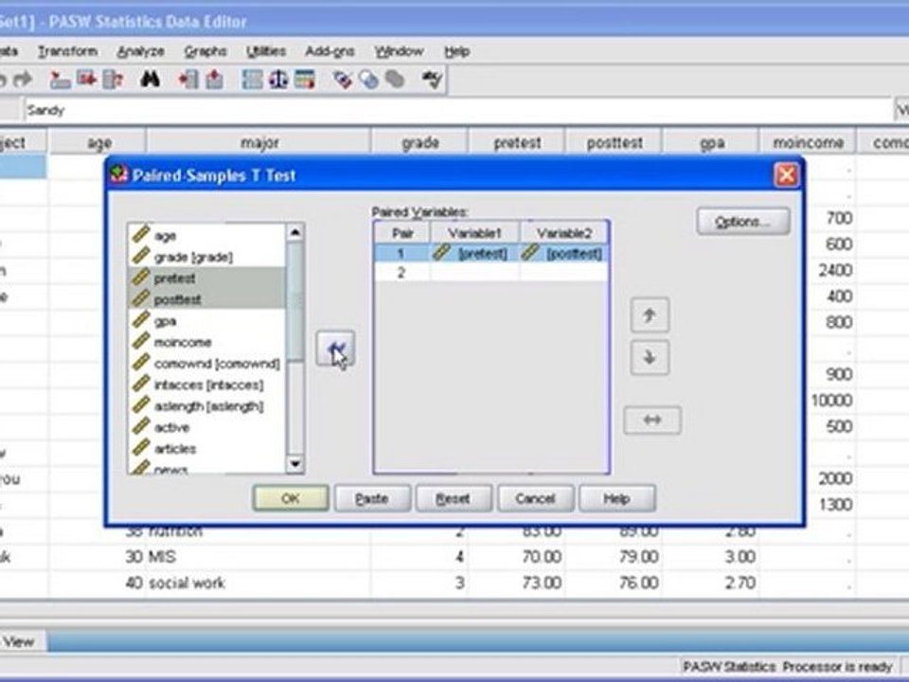909x682 pixels.
Task: Open the Utilities menu
Action: 266,51
